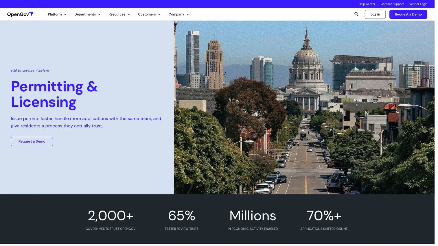
Task: Open the Resources nav item
Action: point(117,14)
